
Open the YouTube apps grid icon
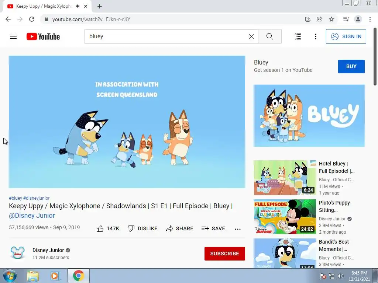[x=298, y=36]
